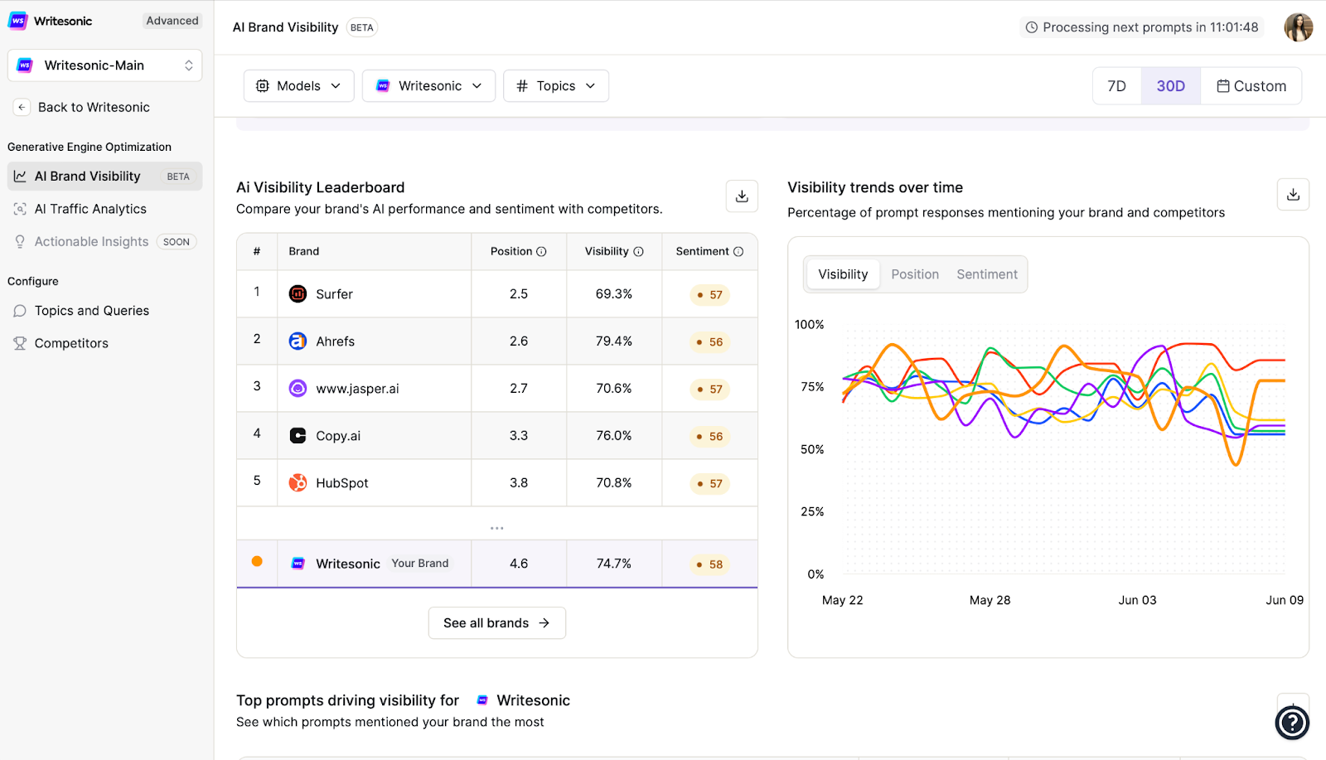Switch chart to Position tab
1326x760 pixels.
pos(915,274)
